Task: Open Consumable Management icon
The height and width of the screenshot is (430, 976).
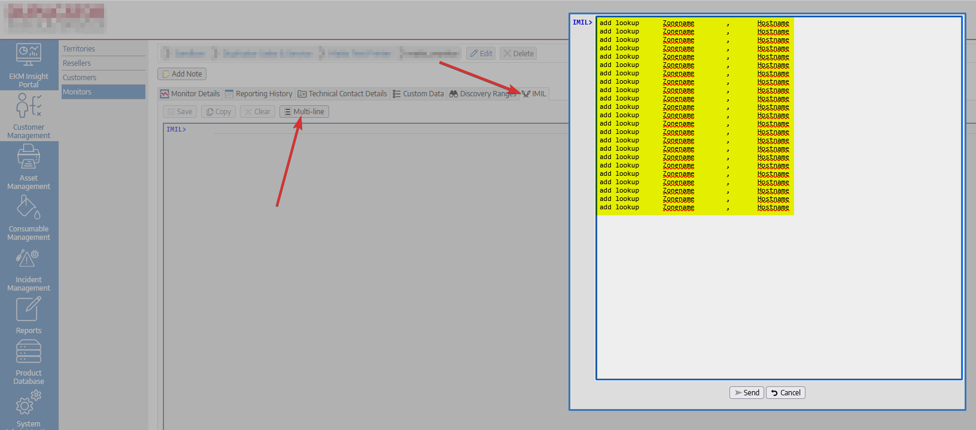Action: (29, 208)
